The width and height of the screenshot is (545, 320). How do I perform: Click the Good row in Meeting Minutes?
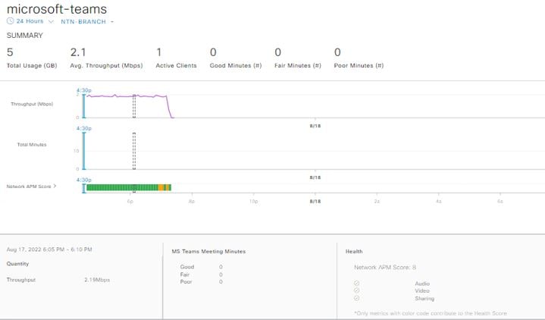point(201,267)
